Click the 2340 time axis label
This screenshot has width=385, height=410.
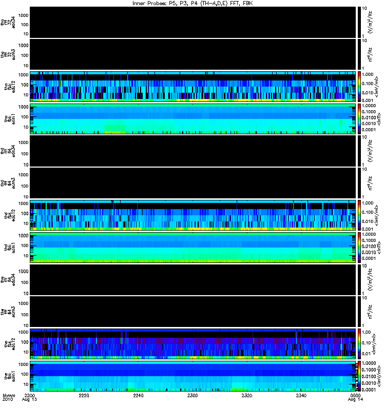tap(301, 395)
